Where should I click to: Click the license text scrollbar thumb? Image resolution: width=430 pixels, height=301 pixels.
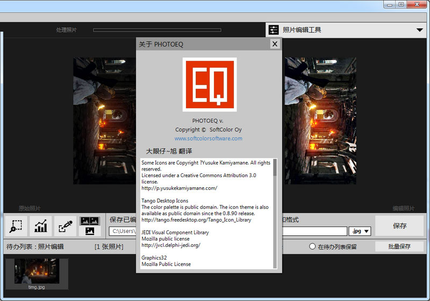[275, 167]
